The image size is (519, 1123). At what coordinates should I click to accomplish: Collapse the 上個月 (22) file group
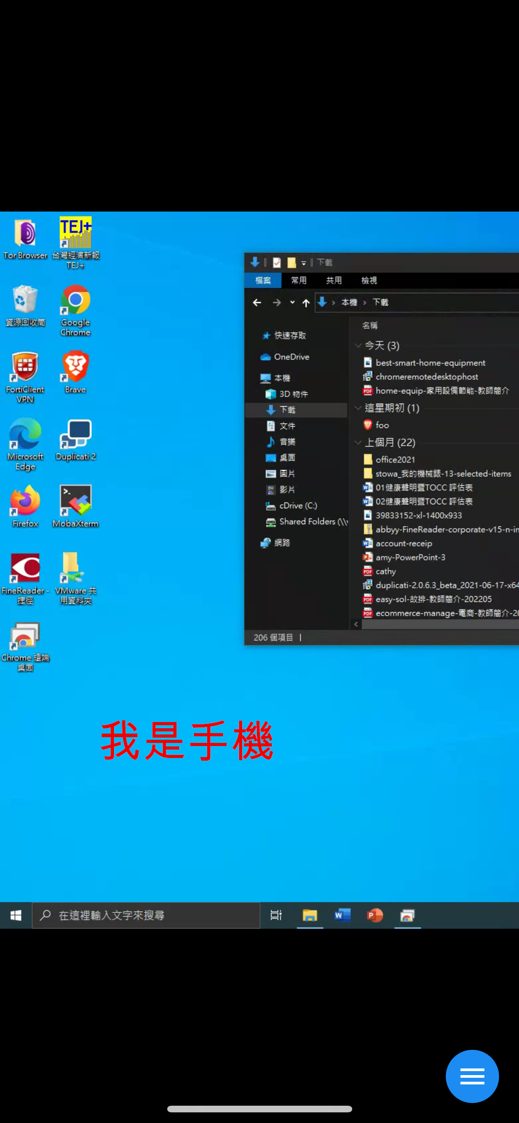tap(358, 442)
